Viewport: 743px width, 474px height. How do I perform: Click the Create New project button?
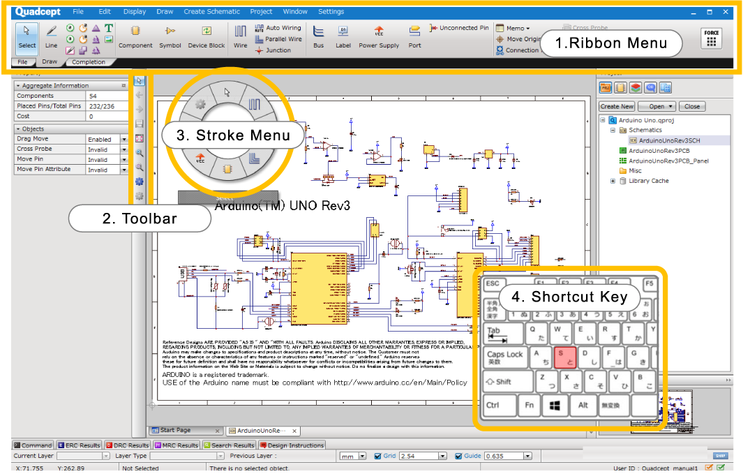617,107
